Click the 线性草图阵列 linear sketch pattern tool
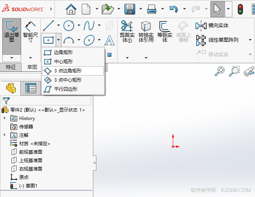 (217, 40)
